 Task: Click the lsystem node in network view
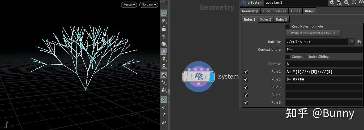coord(199,76)
